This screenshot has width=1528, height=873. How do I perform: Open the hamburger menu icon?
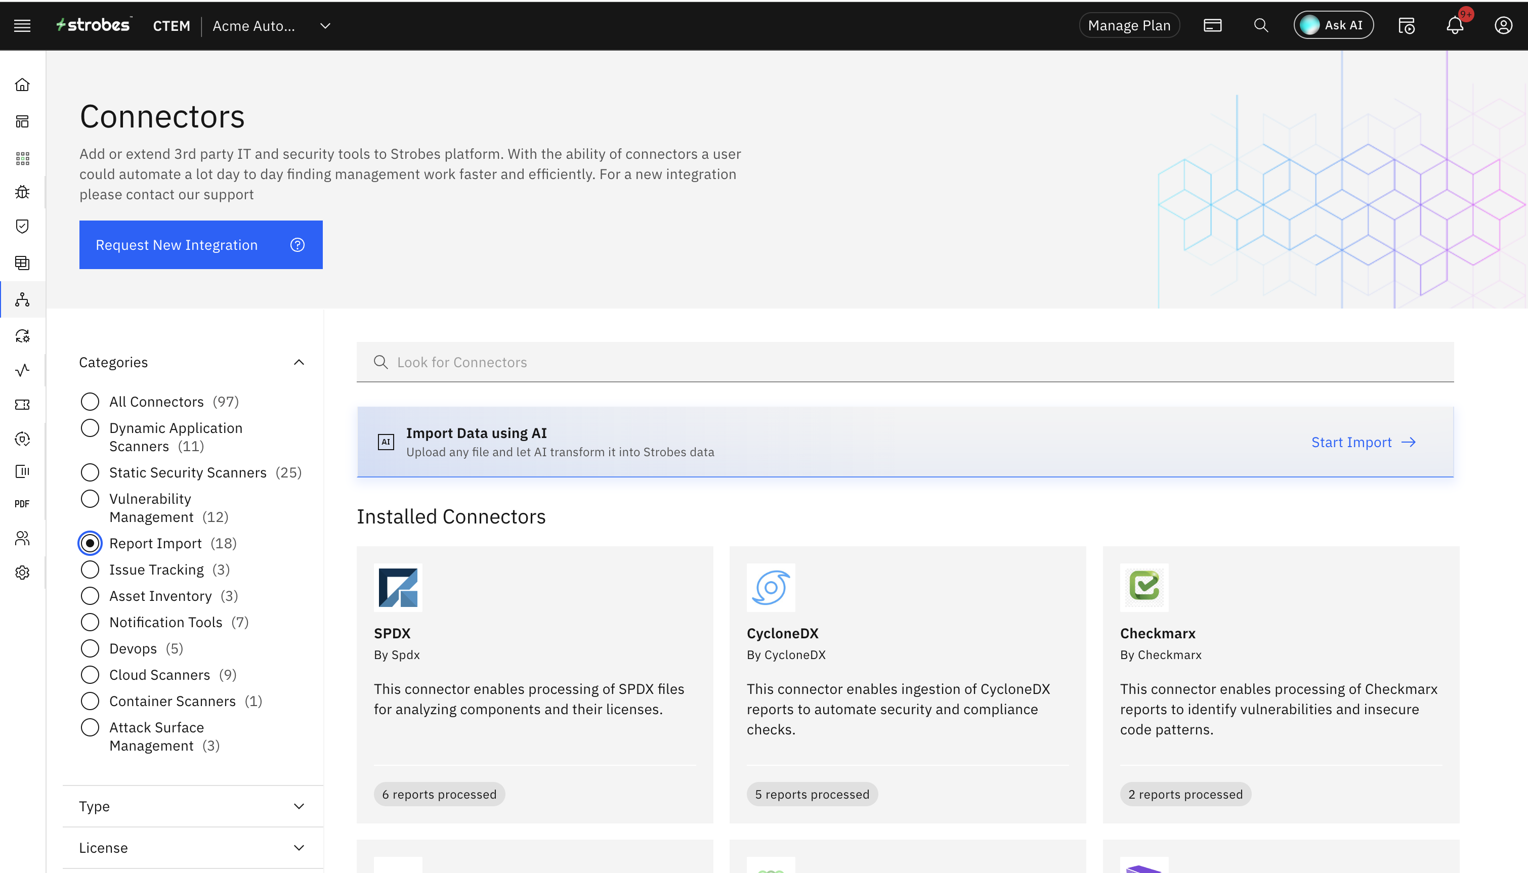(x=22, y=26)
